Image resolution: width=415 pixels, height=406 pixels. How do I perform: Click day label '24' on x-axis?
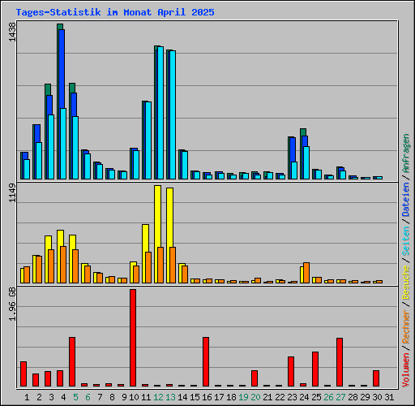coord(304,397)
